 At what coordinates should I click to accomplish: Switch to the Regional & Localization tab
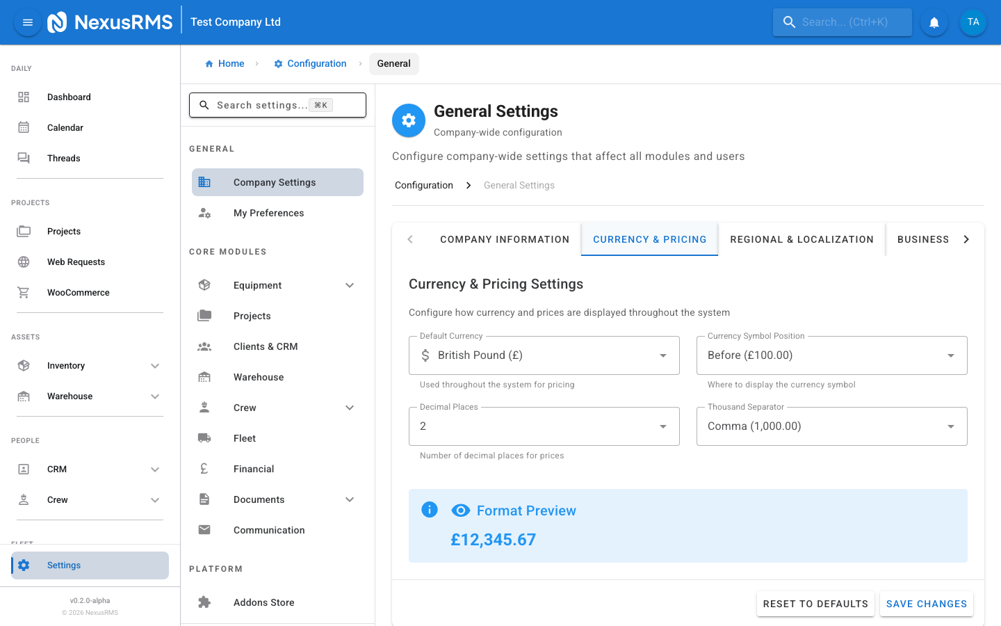click(x=801, y=239)
